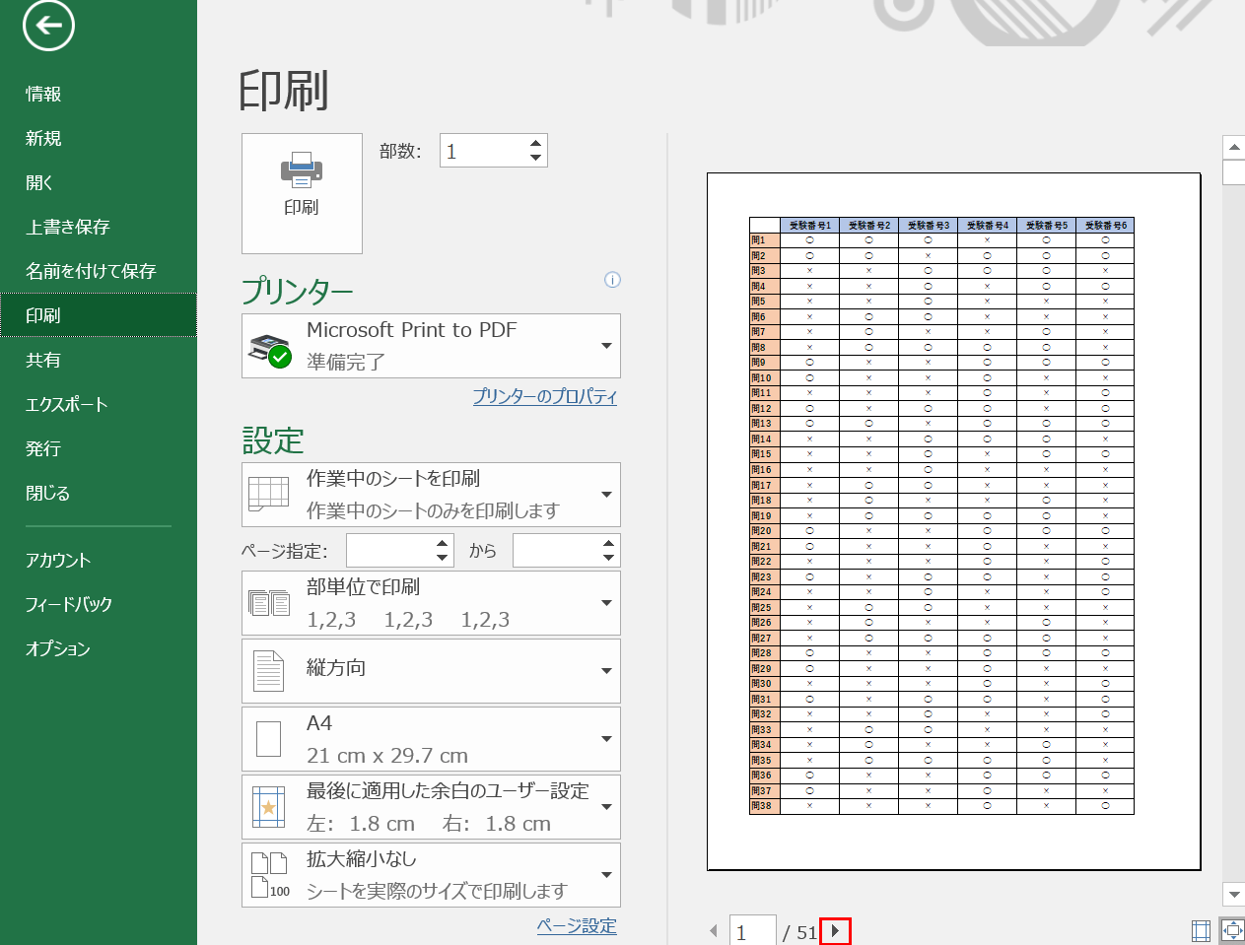Screen dimensions: 1245x945
Task: Click the page number input field
Action: (753, 929)
